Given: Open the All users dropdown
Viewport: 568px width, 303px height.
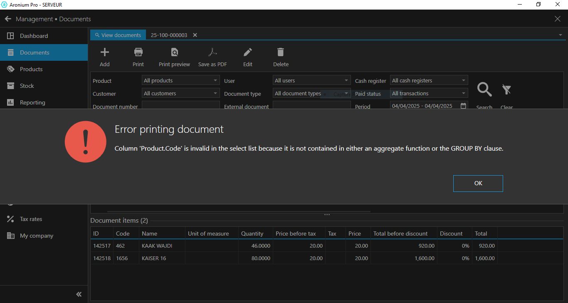Looking at the screenshot, I should (x=312, y=80).
